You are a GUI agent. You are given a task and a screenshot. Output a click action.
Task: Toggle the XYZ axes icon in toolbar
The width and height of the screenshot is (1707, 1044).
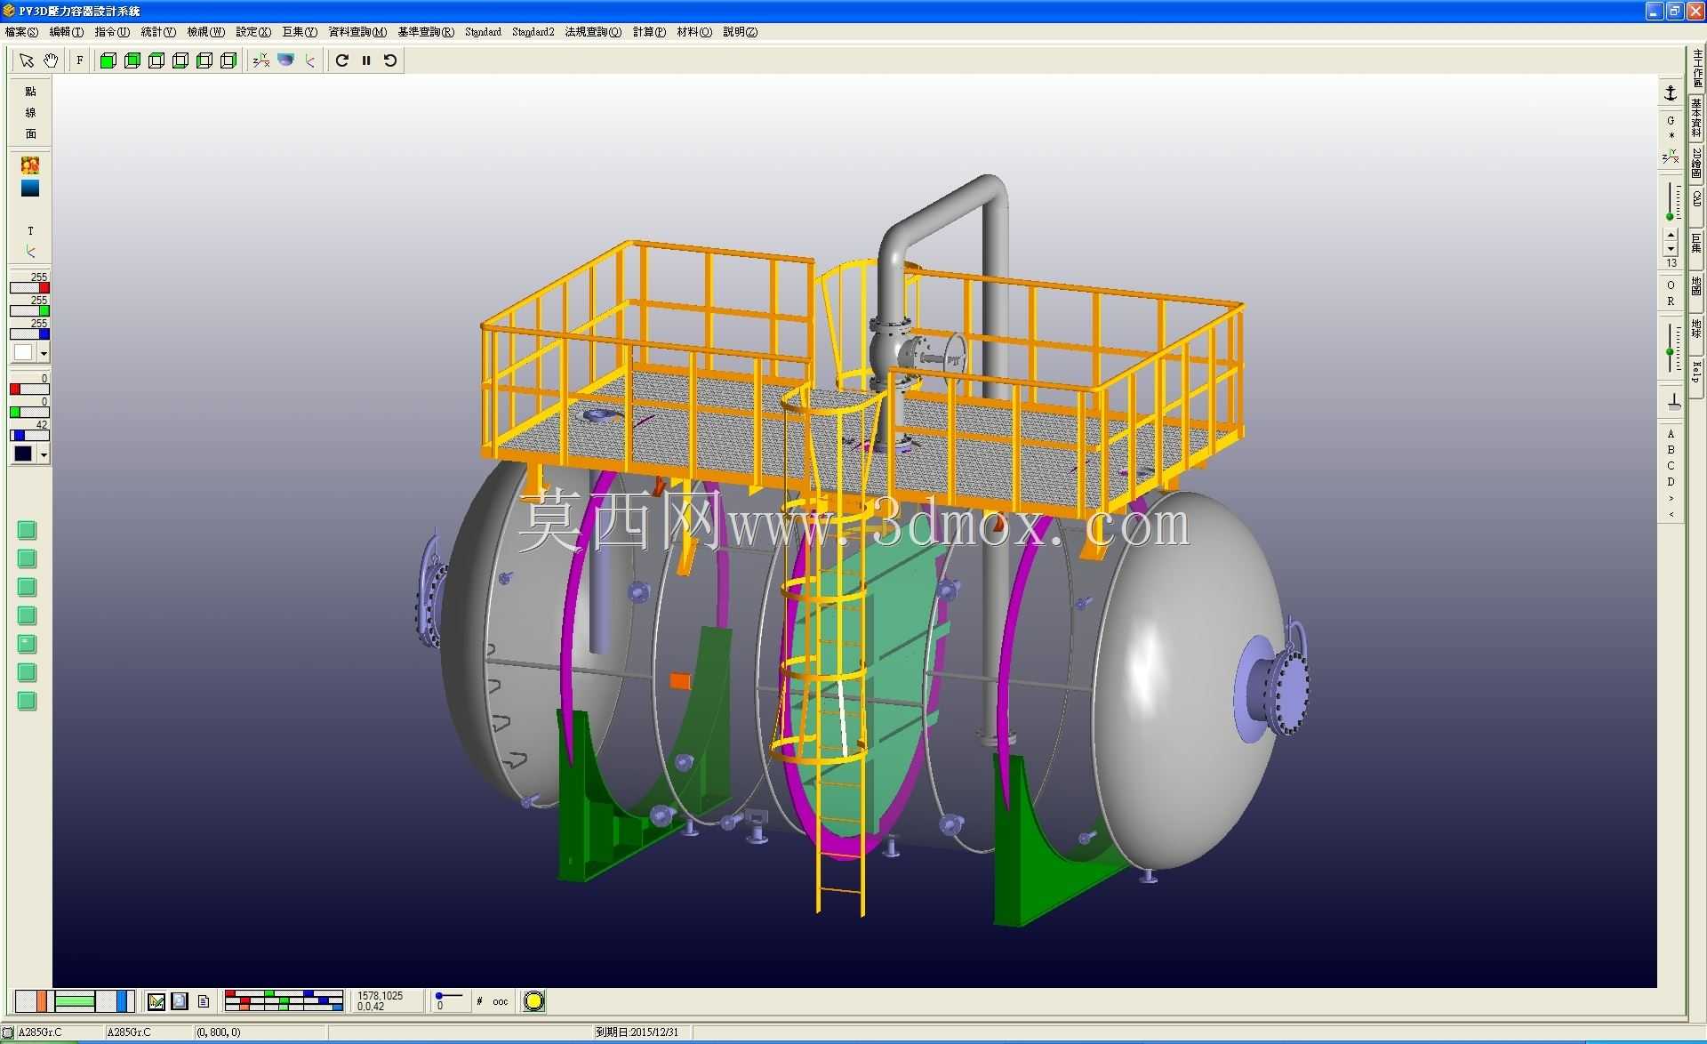tap(260, 60)
